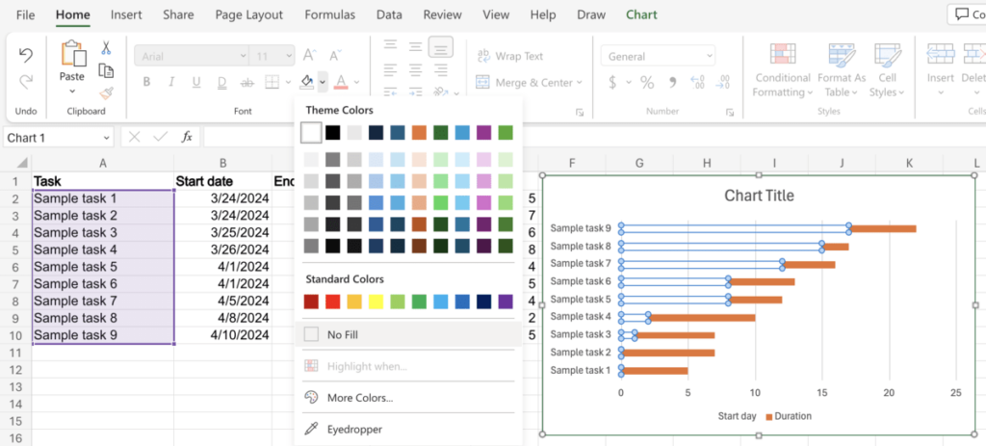Click the Paste clipboard icon
The height and width of the screenshot is (446, 986).
pos(73,54)
